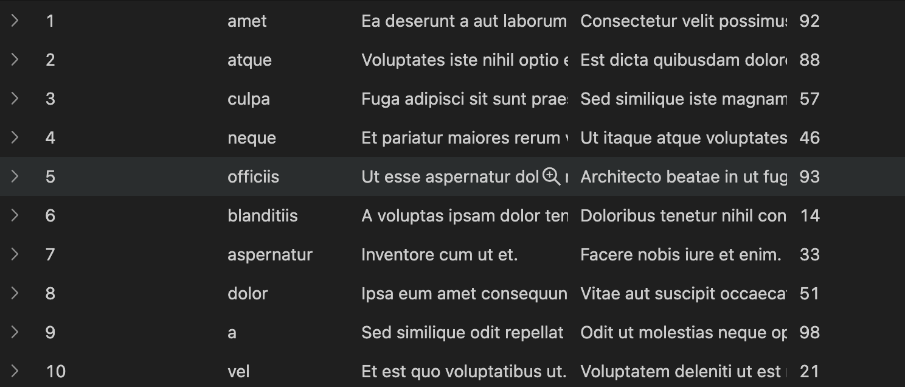Click the value 14 beside Doloribus tenetur
This screenshot has width=905, height=387.
pyautogui.click(x=810, y=215)
